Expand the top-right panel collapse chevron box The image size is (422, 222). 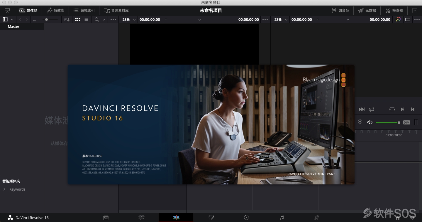[415, 11]
